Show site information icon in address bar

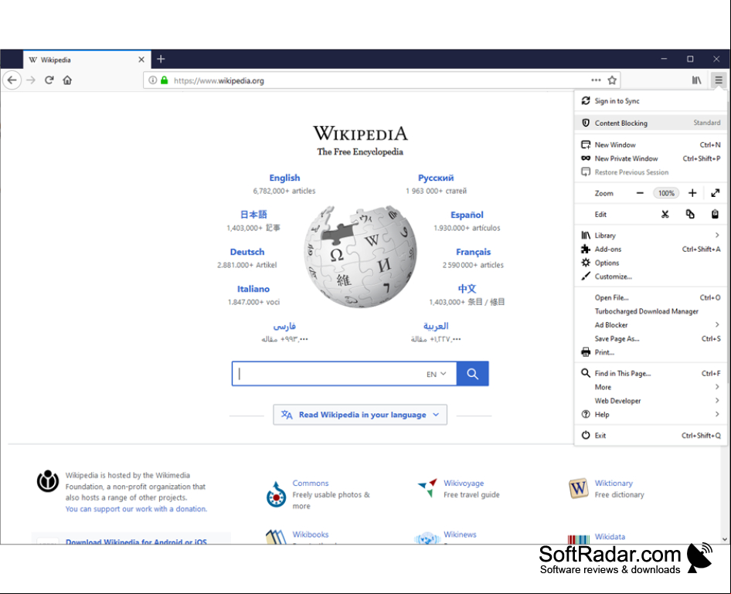click(x=152, y=80)
